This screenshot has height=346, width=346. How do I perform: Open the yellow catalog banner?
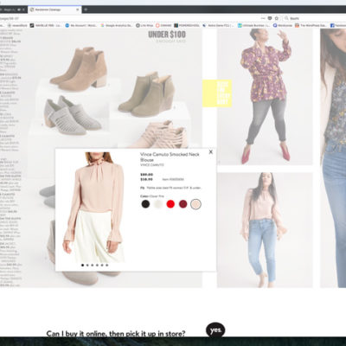(x=217, y=93)
